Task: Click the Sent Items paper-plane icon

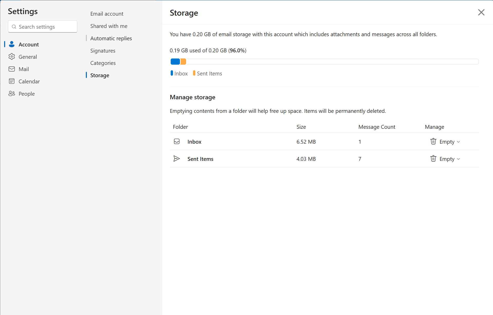Action: click(x=177, y=159)
